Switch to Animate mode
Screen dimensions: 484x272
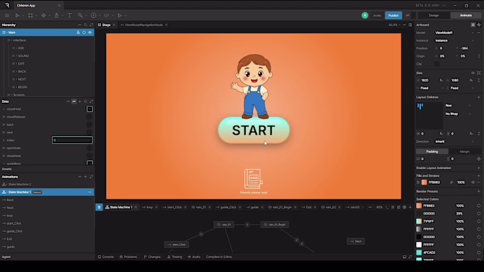point(465,16)
